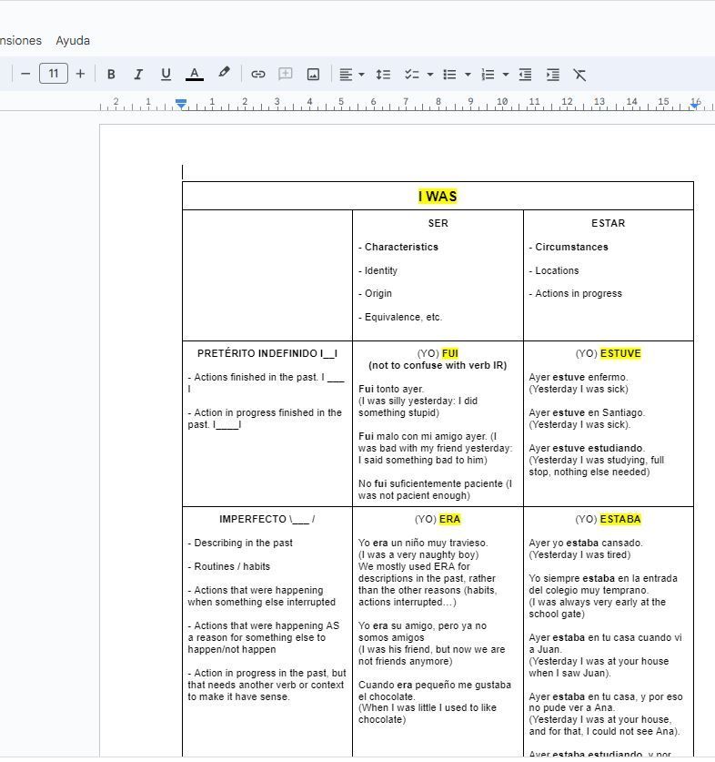Viewport: 715px width, 762px height.
Task: Select the highlight color pen tool
Action: coord(224,73)
